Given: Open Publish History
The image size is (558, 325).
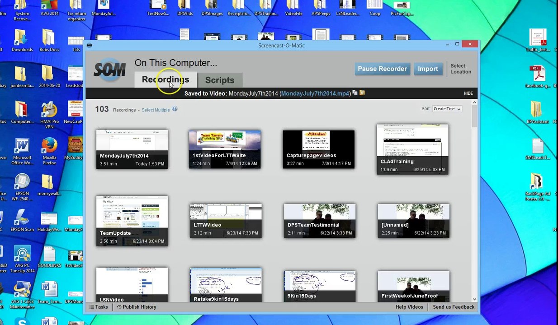Looking at the screenshot, I should (137, 307).
